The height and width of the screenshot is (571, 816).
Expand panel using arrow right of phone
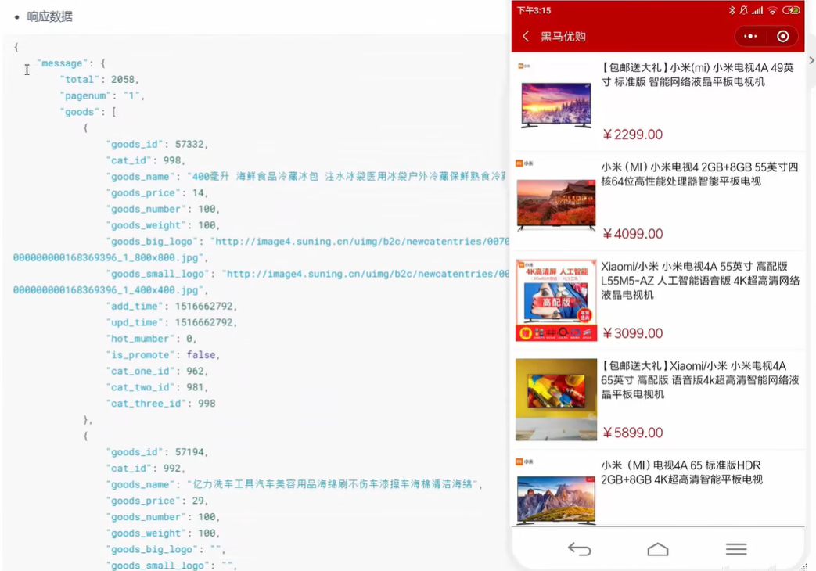click(811, 60)
